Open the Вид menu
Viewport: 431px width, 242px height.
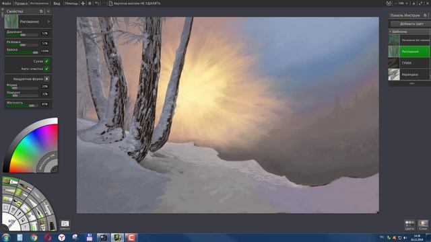coord(57,3)
